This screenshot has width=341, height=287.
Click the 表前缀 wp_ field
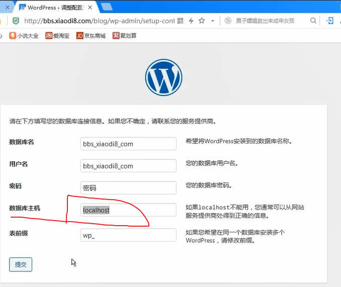click(128, 235)
